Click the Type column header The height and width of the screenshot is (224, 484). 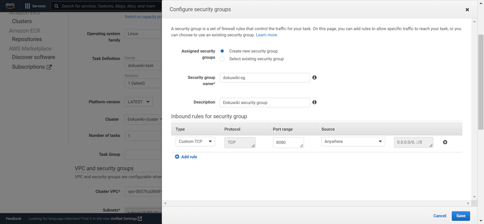tap(180, 129)
